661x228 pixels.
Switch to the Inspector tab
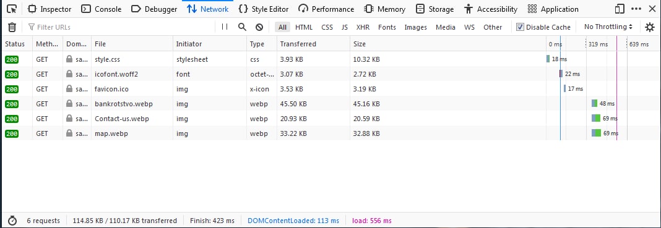(50, 9)
